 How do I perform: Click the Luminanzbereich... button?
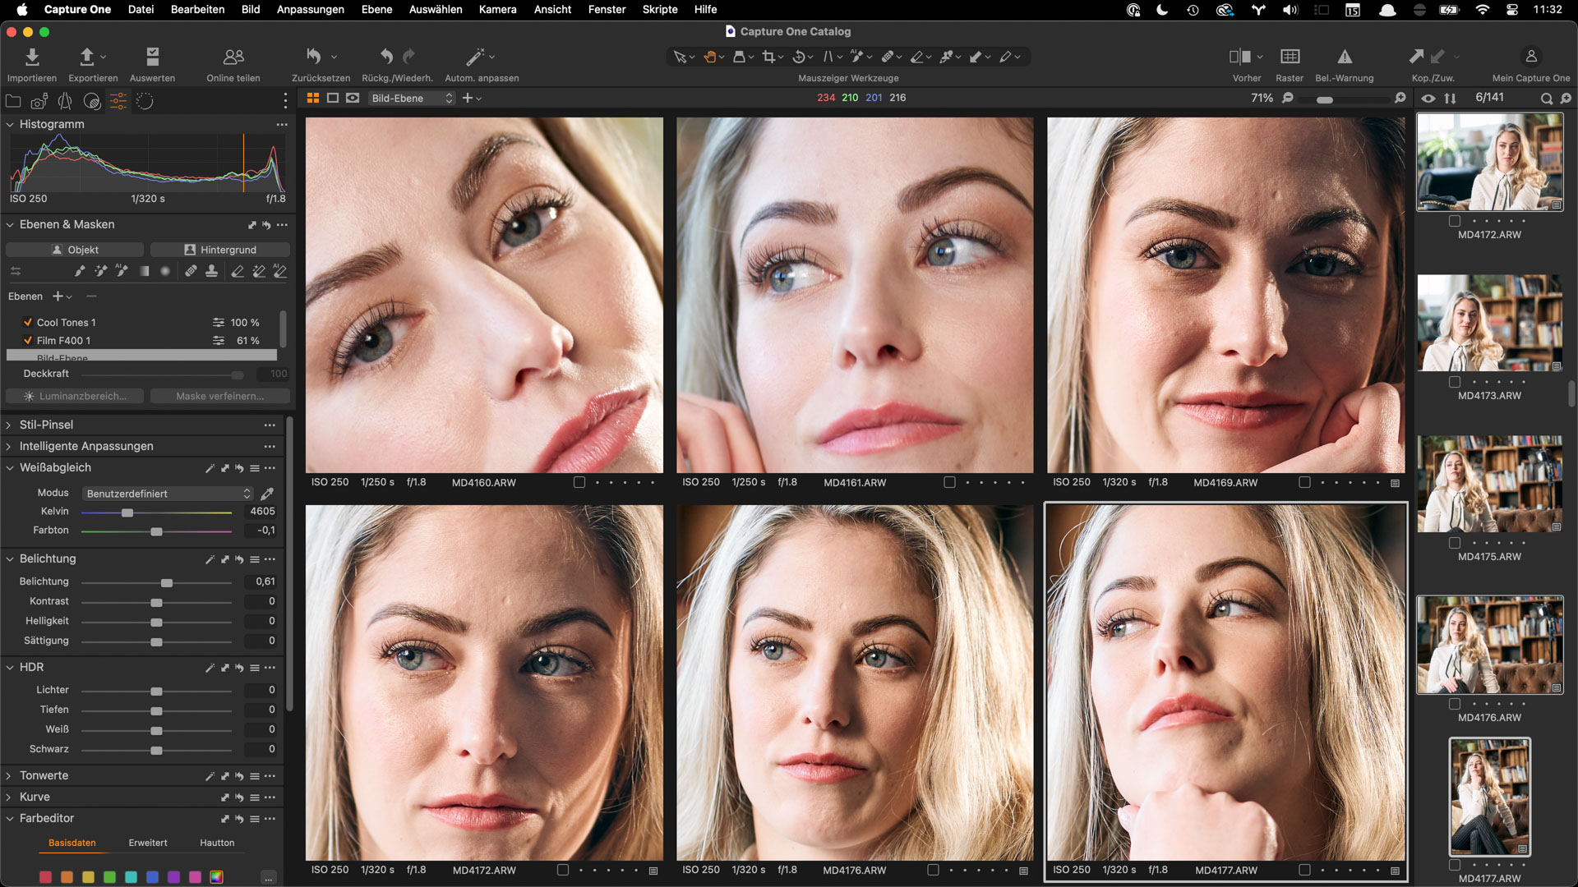[75, 396]
